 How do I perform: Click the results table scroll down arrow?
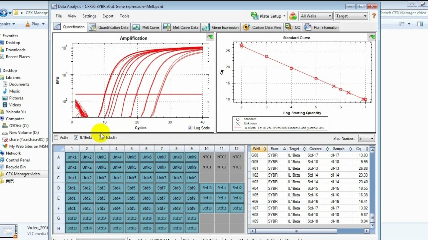coord(372,225)
